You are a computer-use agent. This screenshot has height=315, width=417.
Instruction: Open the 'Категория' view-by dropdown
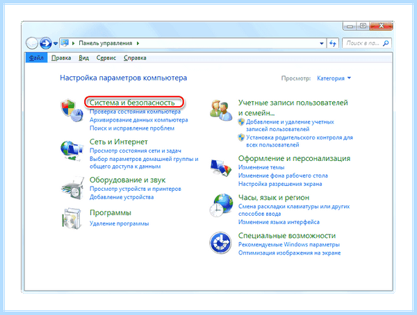[334, 78]
